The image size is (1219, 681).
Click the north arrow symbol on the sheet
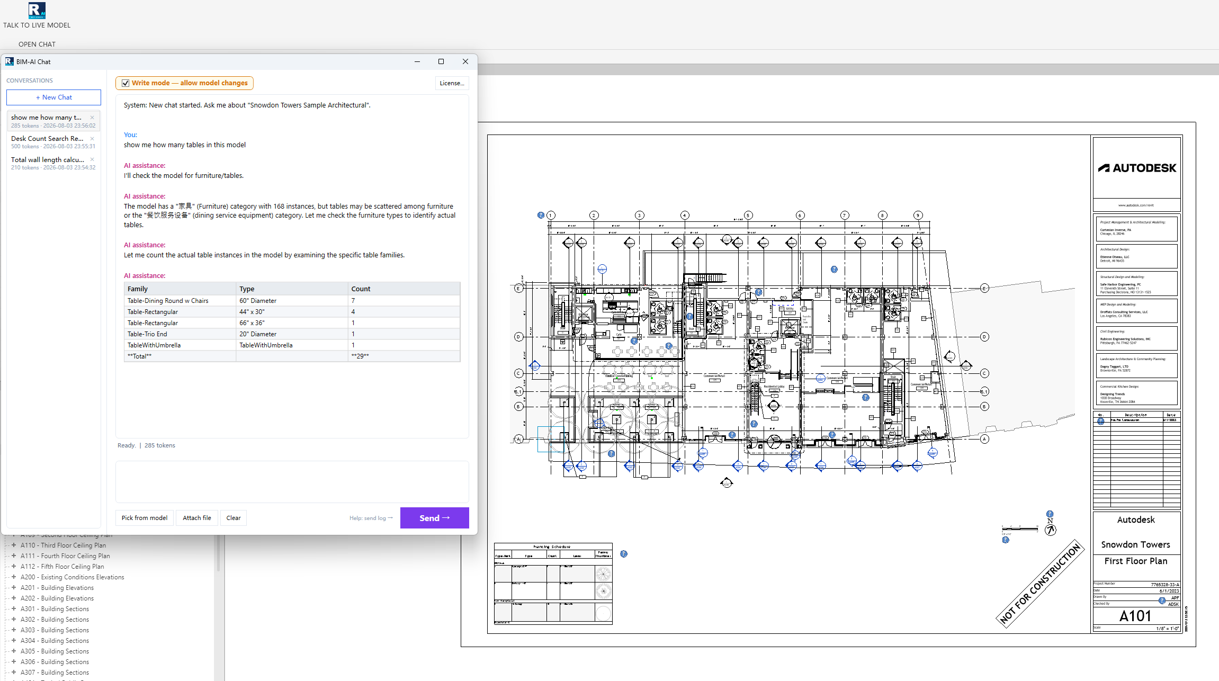(1051, 530)
